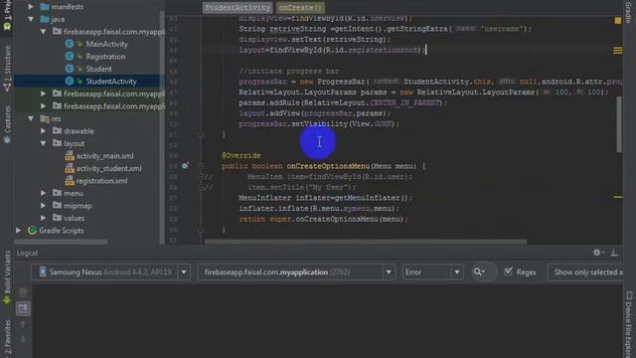Click the MainActivity class icon
The image size is (636, 358).
point(70,44)
